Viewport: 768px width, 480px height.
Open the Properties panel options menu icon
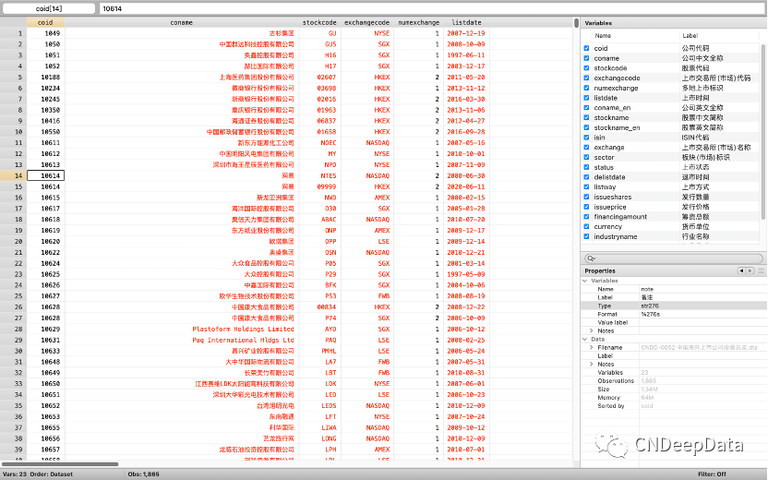pos(762,270)
